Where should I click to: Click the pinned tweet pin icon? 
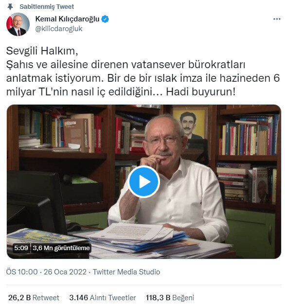pyautogui.click(x=10, y=7)
